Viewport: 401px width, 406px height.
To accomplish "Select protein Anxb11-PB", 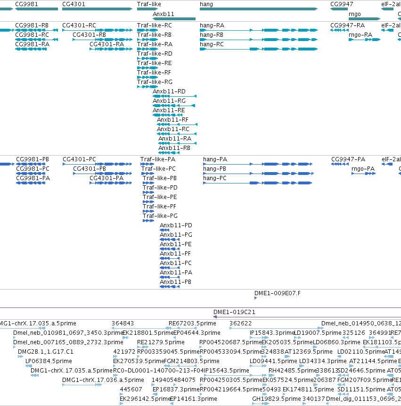I will pos(170,287).
